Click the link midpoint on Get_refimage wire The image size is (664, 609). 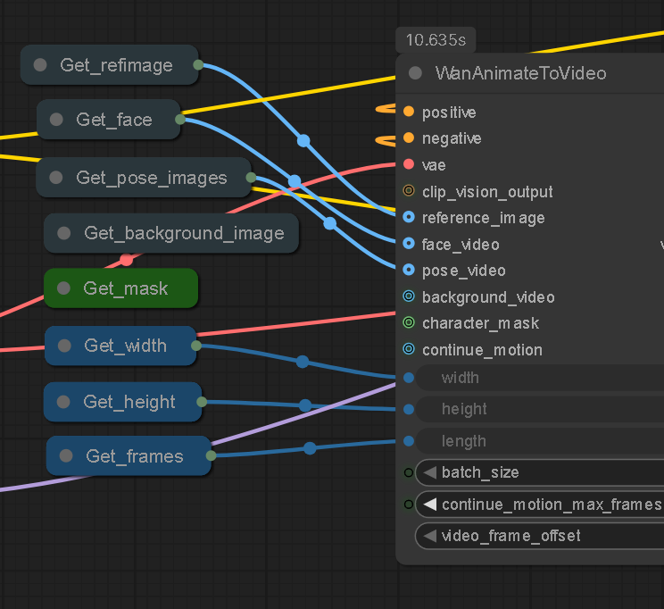[x=303, y=141]
